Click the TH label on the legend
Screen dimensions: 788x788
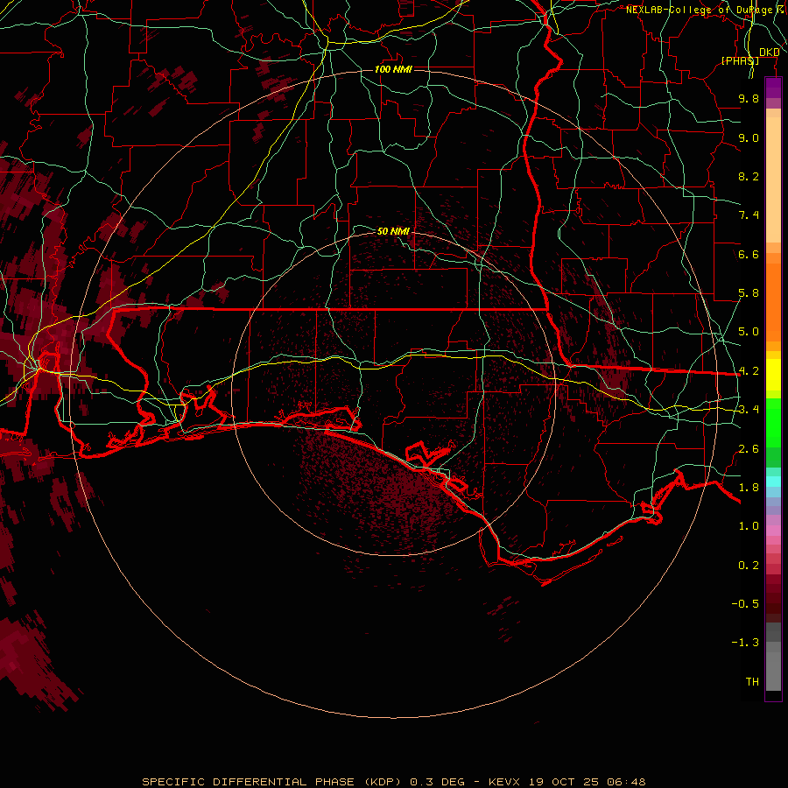tap(752, 682)
